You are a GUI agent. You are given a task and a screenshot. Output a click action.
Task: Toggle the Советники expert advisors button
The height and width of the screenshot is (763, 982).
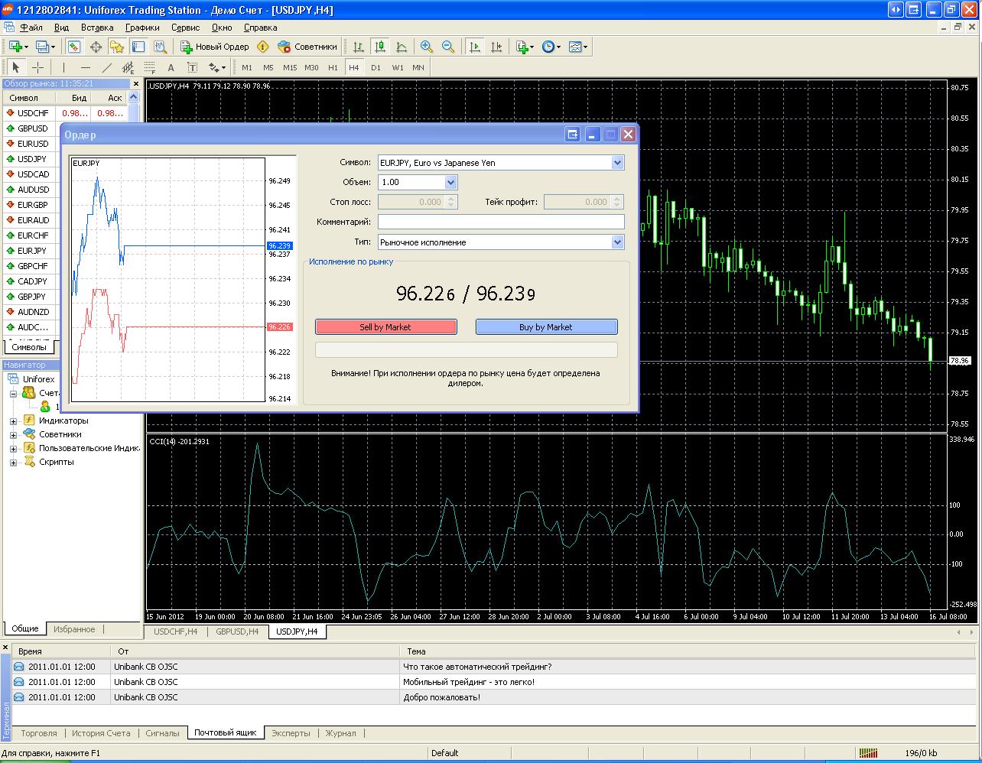pos(307,47)
